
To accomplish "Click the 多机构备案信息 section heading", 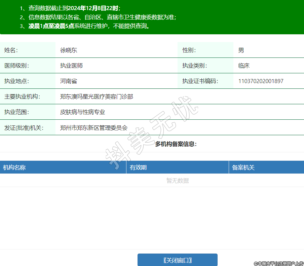I will point(176,144).
